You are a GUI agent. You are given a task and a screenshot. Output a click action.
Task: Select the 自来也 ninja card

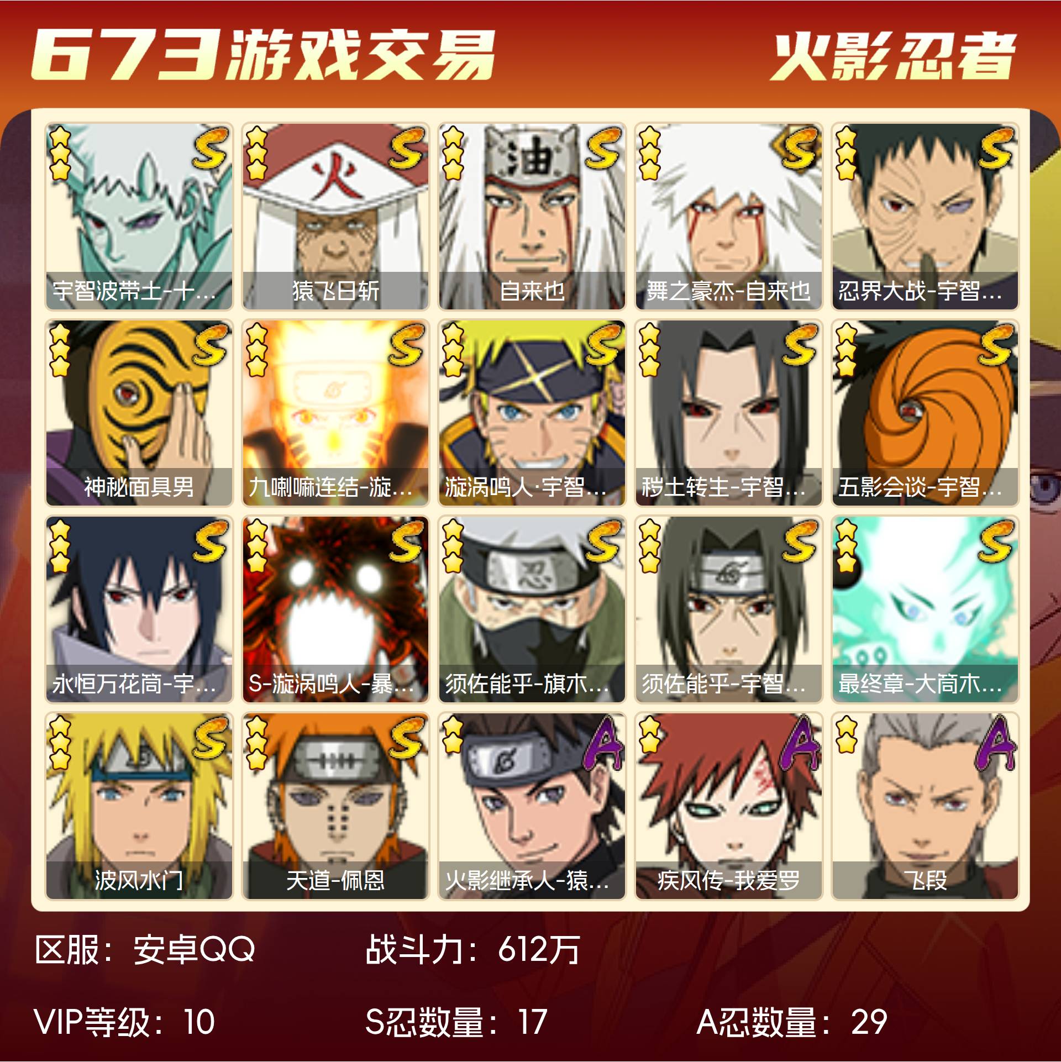[x=532, y=216]
